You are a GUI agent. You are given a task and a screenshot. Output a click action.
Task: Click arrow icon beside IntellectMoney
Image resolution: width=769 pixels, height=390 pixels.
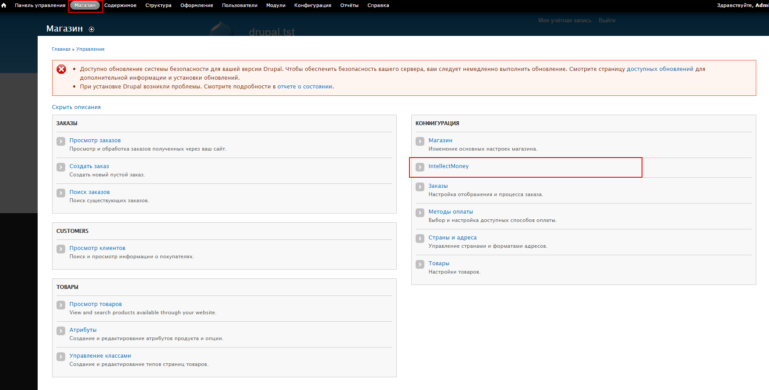pyautogui.click(x=420, y=167)
